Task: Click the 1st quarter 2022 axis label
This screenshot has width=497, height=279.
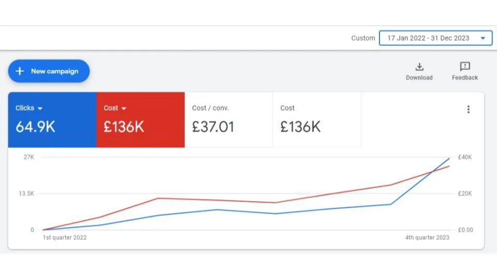Action: pyautogui.click(x=65, y=238)
